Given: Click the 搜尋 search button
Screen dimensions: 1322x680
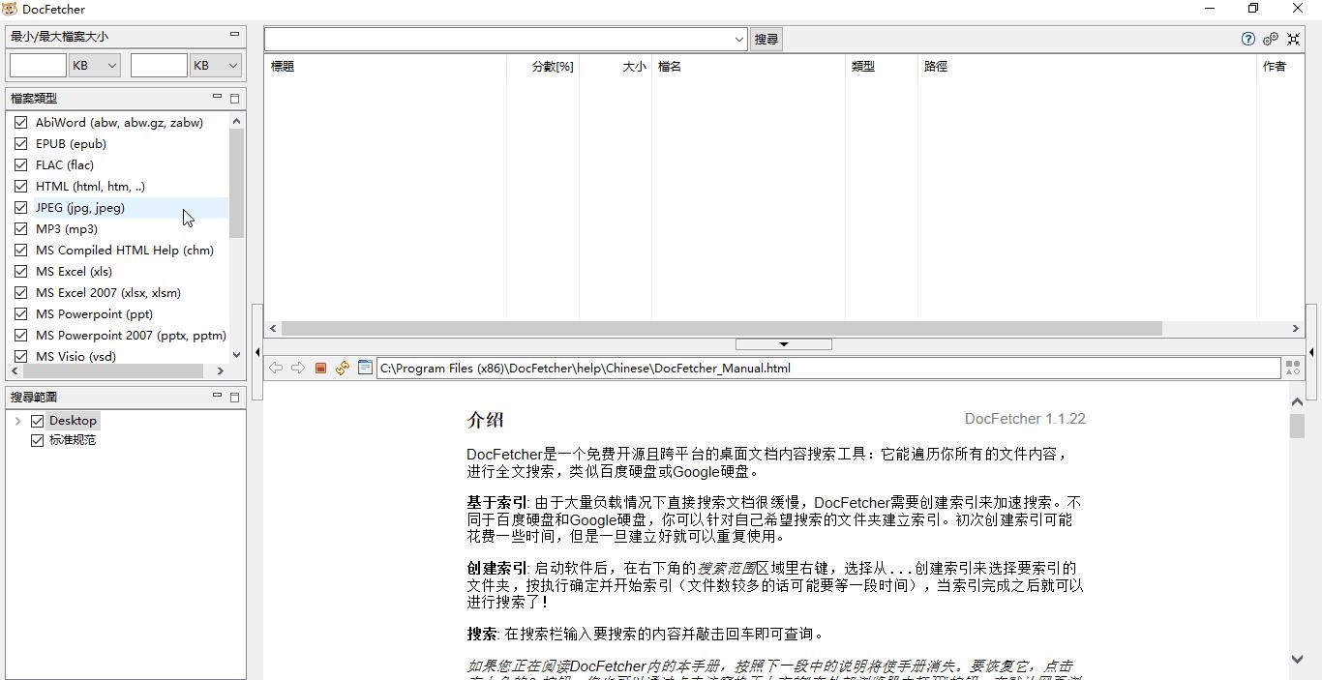Looking at the screenshot, I should (x=766, y=40).
